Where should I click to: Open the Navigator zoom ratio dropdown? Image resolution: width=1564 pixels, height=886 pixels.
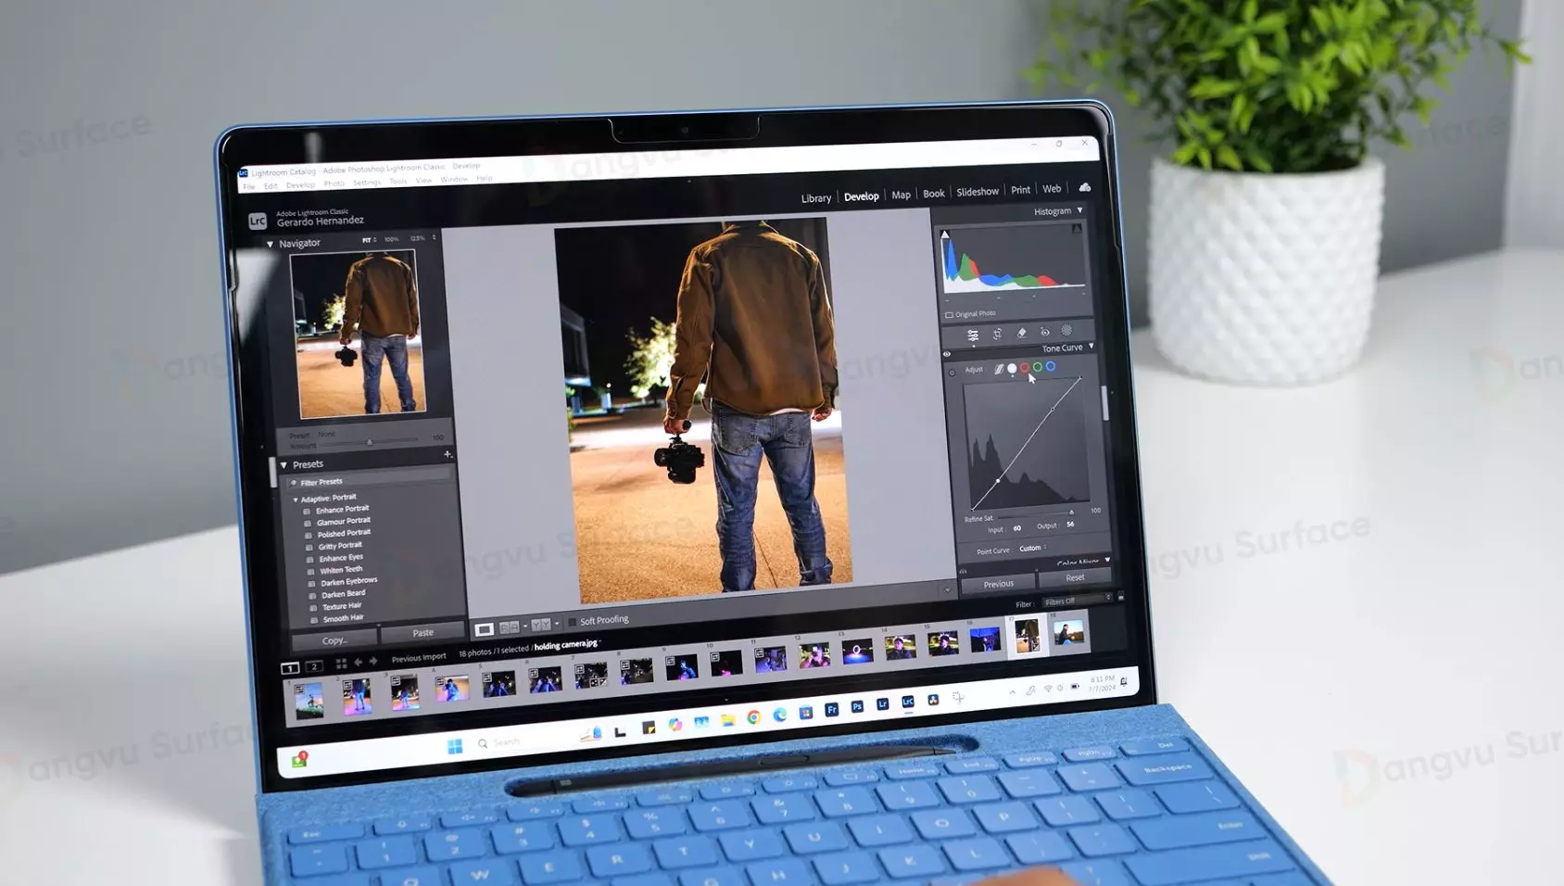click(x=433, y=237)
